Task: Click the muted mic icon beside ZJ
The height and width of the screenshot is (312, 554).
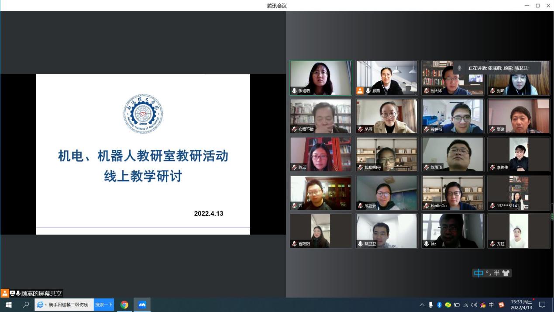Action: 294,205
